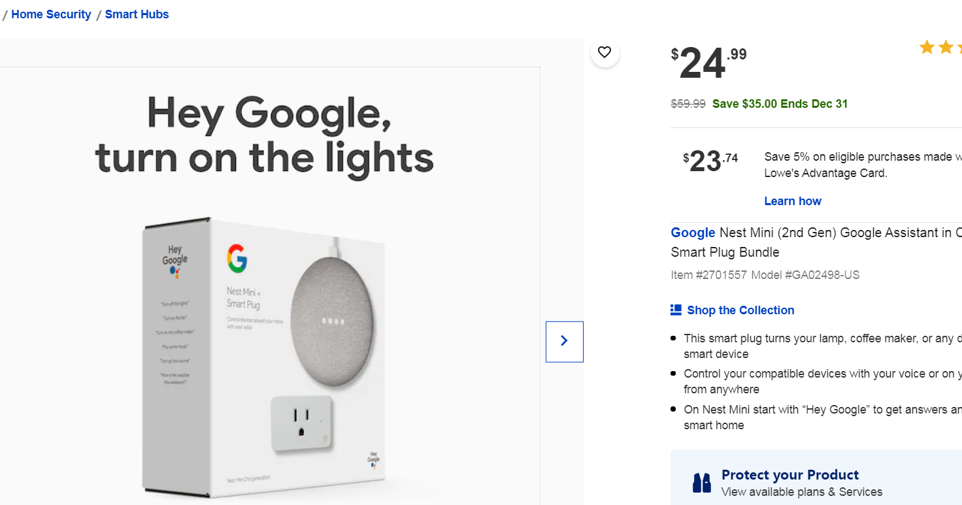Select the first gold rating star
Image resolution: width=962 pixels, height=505 pixels.
click(927, 46)
